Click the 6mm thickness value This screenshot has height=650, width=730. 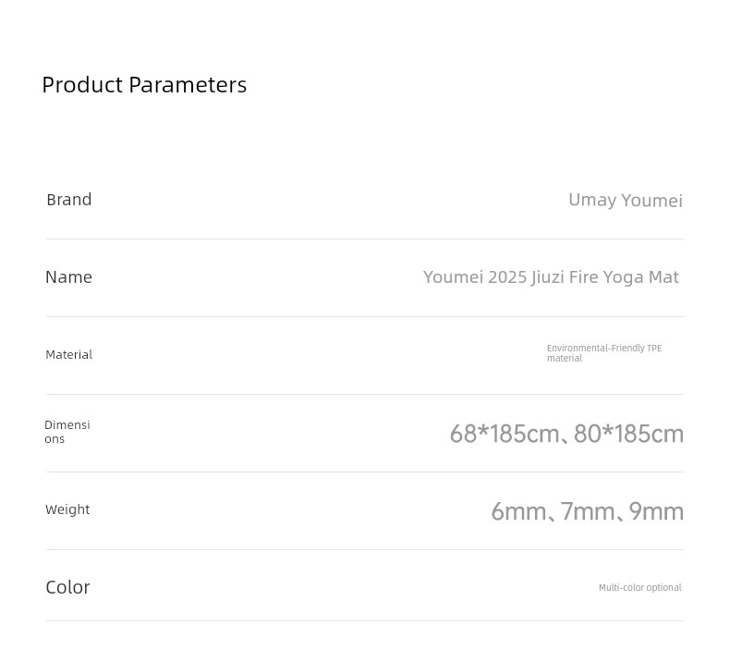click(518, 511)
